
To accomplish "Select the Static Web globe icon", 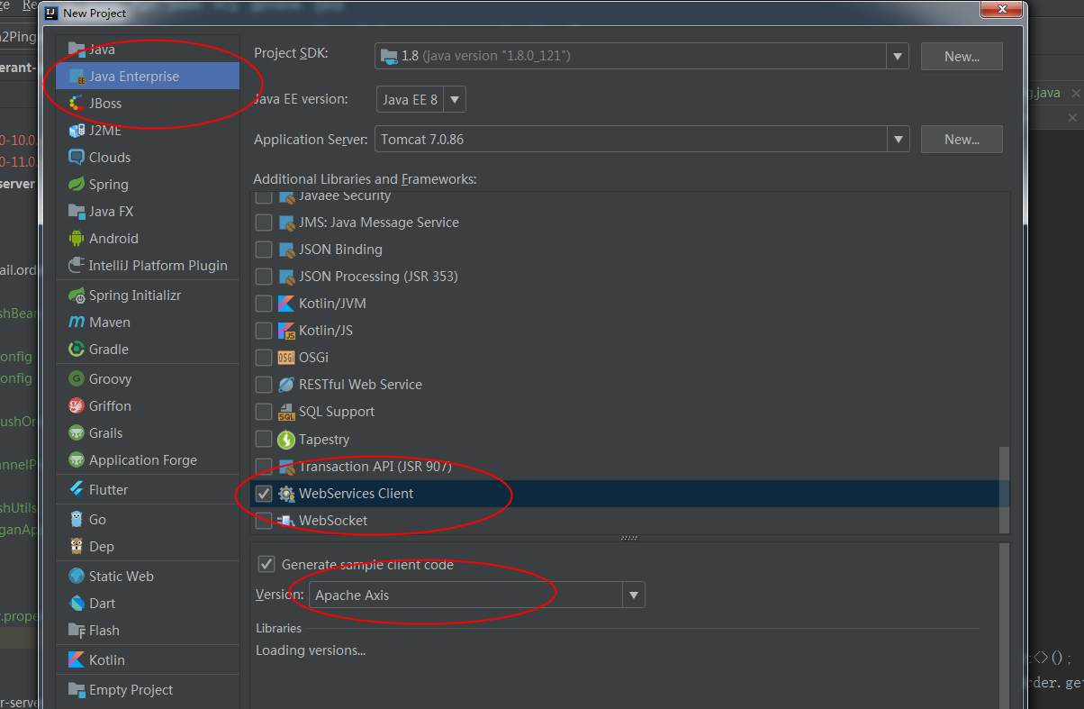I will pos(77,577).
